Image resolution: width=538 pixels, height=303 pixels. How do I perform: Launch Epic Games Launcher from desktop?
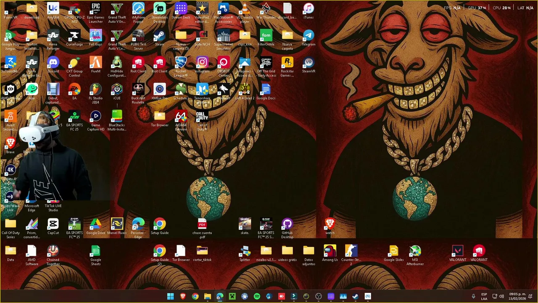pos(96,13)
